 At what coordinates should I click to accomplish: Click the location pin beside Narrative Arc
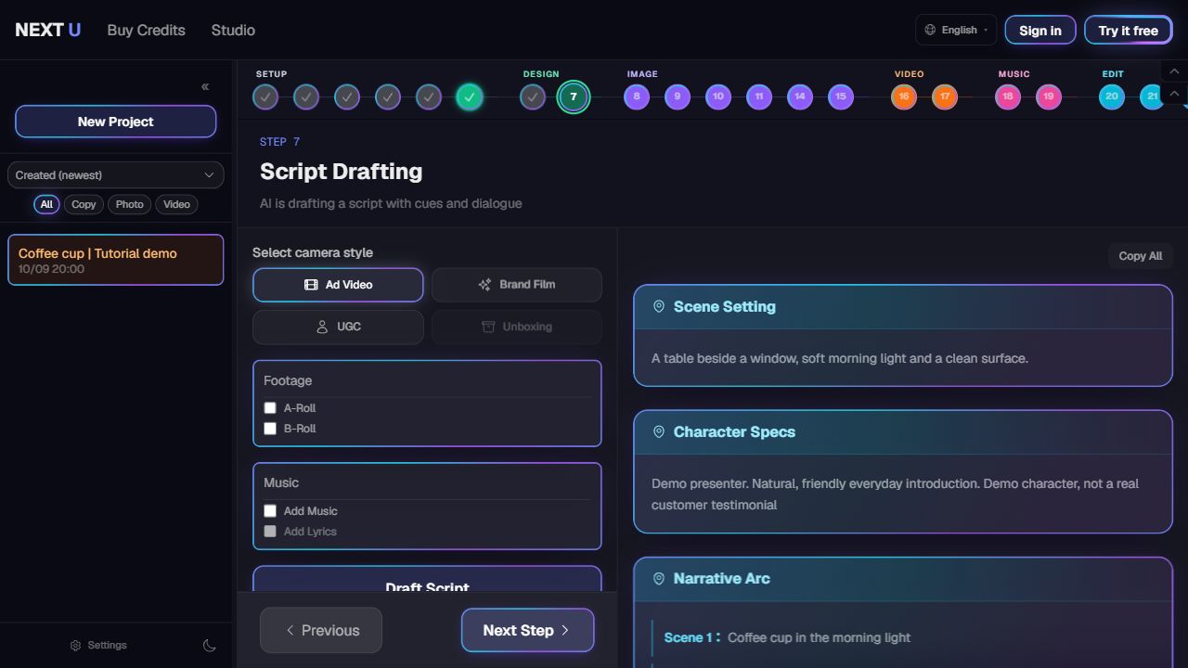click(659, 578)
